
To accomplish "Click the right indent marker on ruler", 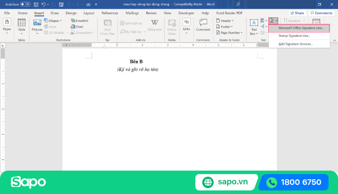I will pyautogui.click(x=257, y=46).
